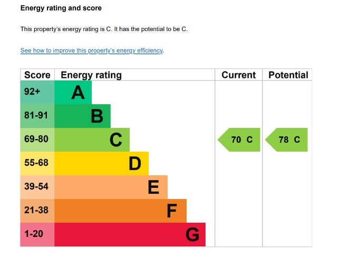
Task: Select the 55-68 score range cell
Action: [37, 163]
